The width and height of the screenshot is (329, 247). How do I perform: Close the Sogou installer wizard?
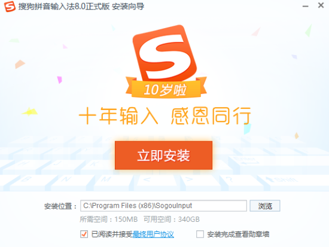pyautogui.click(x=321, y=5)
